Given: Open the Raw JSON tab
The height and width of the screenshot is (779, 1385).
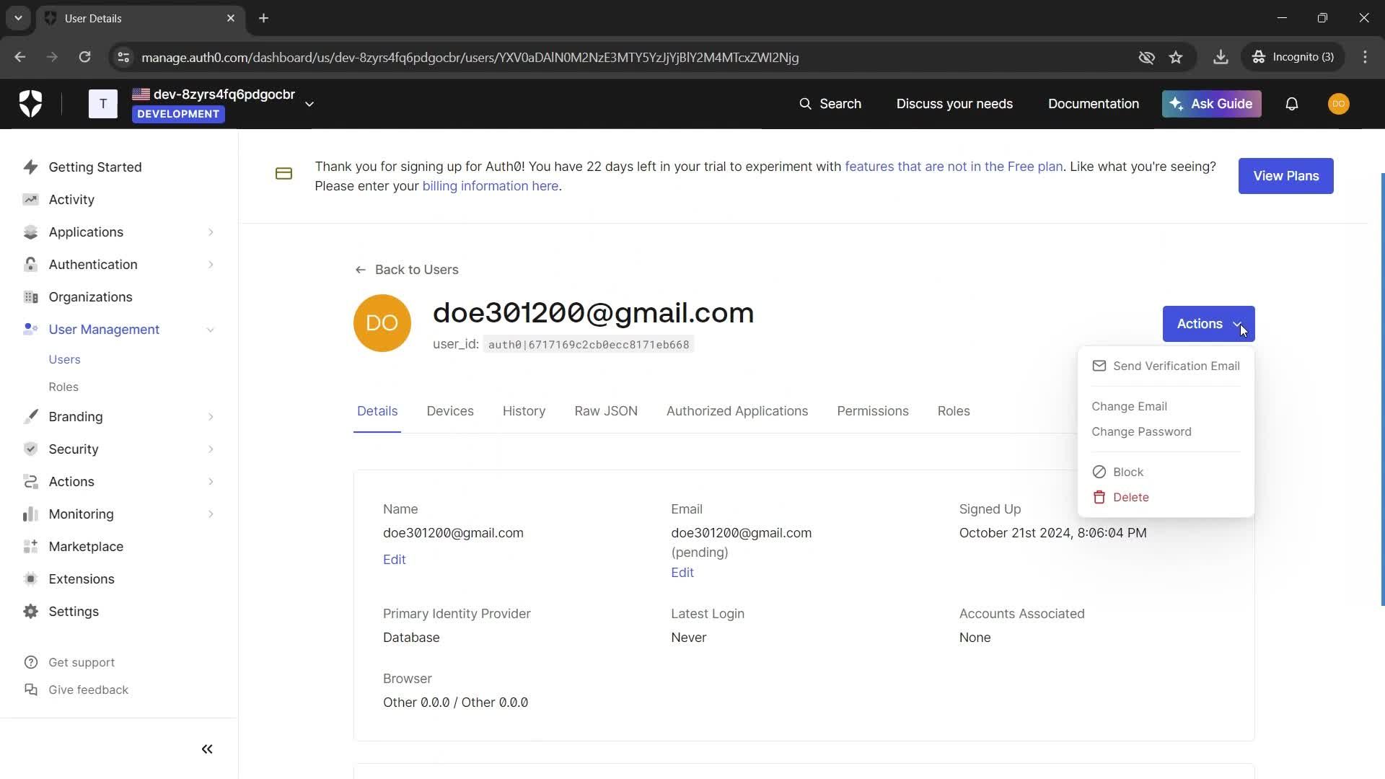Looking at the screenshot, I should pyautogui.click(x=606, y=411).
